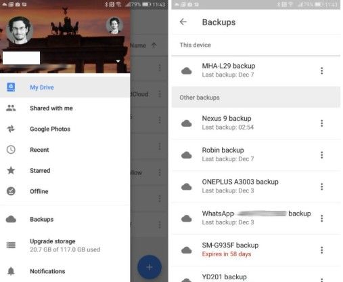The height and width of the screenshot is (282, 343).
Task: Open the Starred star icon
Action: (11, 170)
